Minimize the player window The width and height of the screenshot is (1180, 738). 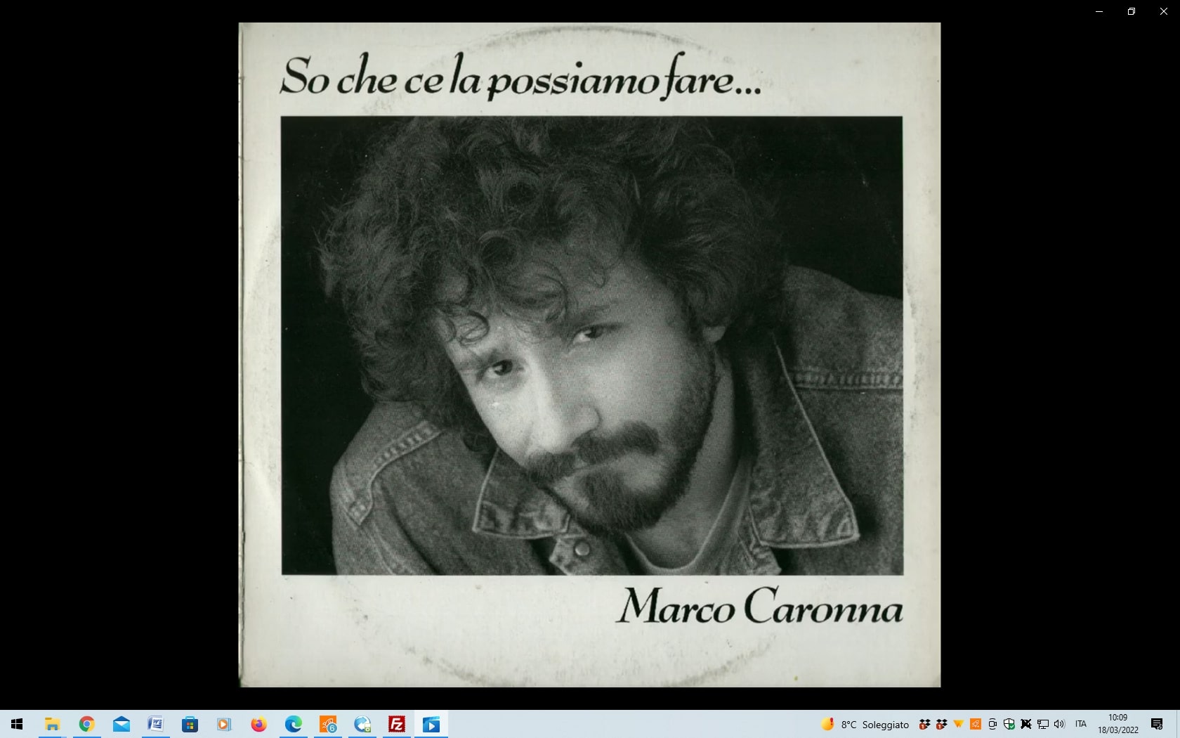1099,11
